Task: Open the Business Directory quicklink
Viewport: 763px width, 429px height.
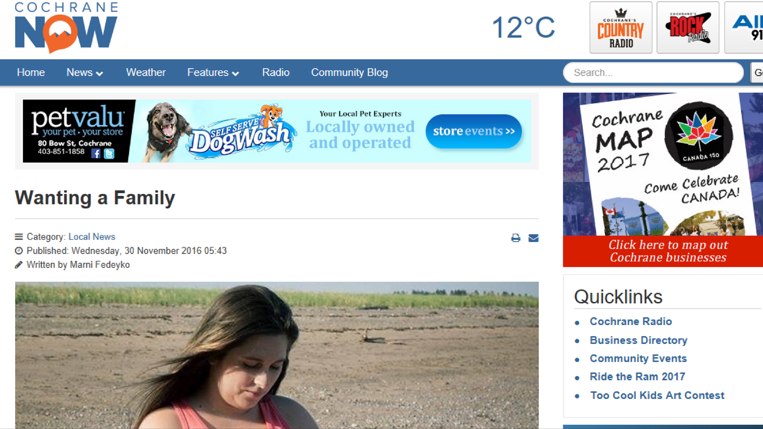Action: [638, 340]
